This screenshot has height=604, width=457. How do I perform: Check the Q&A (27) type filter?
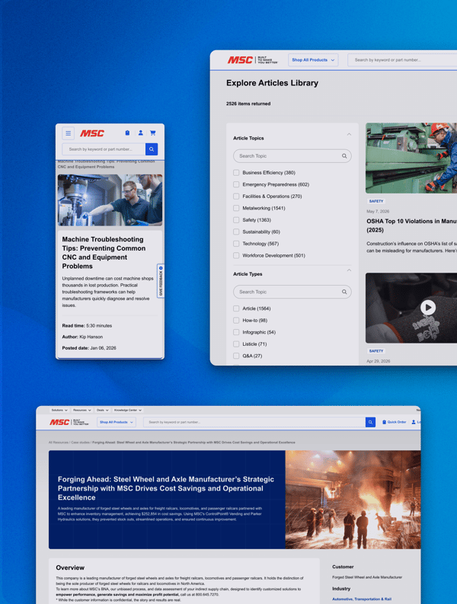[236, 356]
